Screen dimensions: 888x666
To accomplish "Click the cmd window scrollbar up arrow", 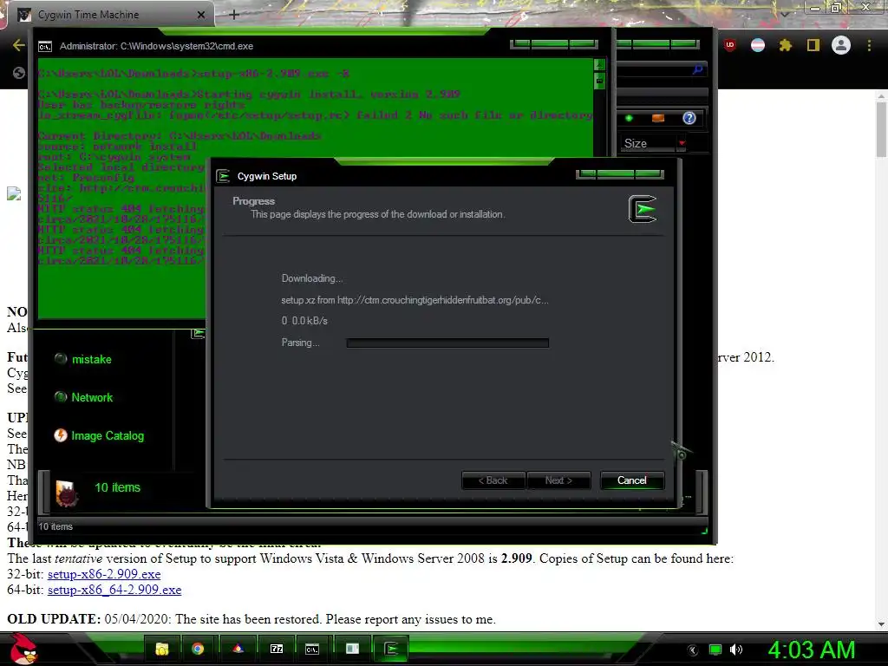I will (x=600, y=65).
